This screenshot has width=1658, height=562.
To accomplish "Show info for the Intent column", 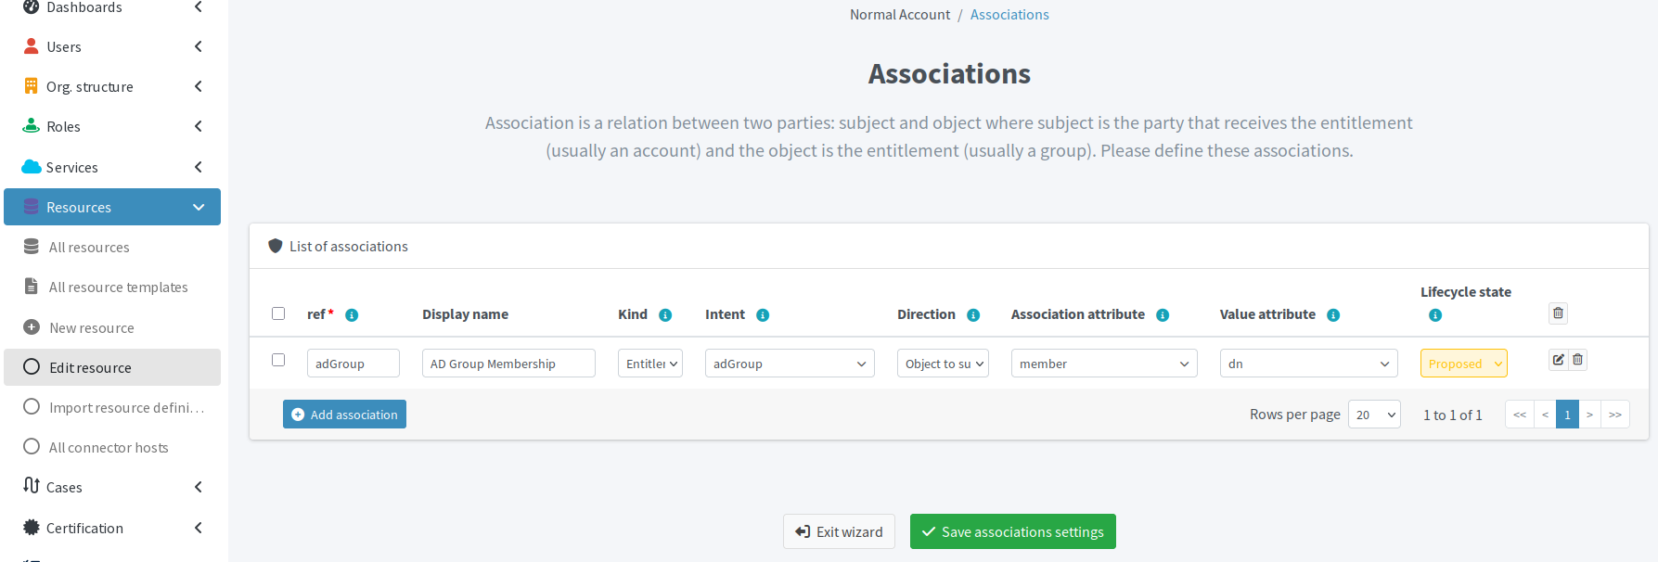I will pyautogui.click(x=763, y=315).
